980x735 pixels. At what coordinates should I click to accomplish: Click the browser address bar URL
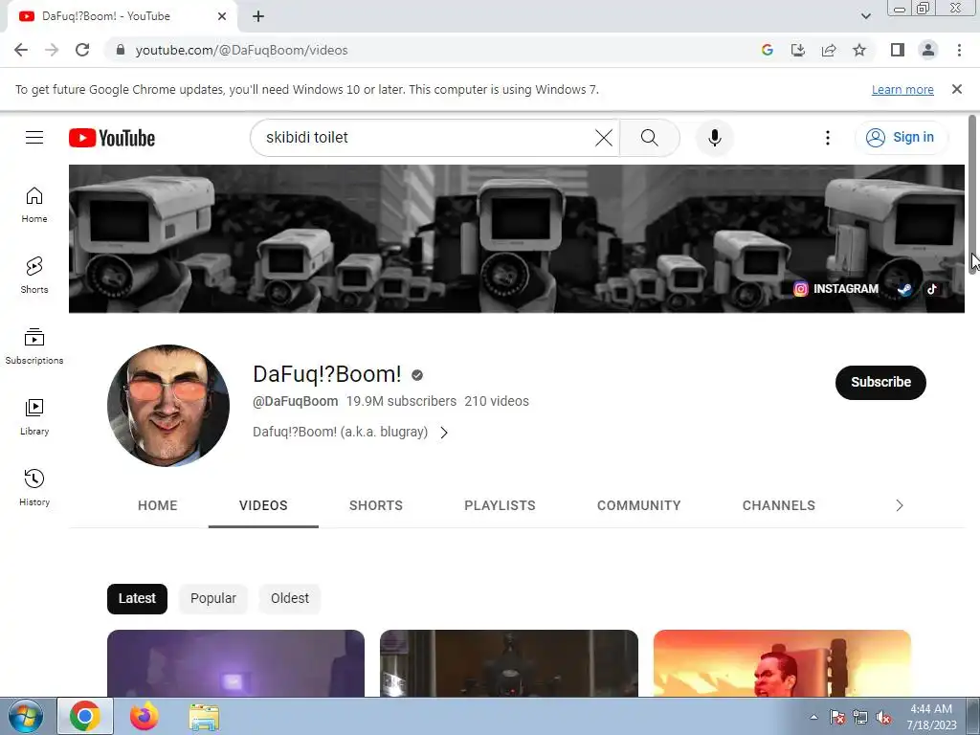click(241, 50)
